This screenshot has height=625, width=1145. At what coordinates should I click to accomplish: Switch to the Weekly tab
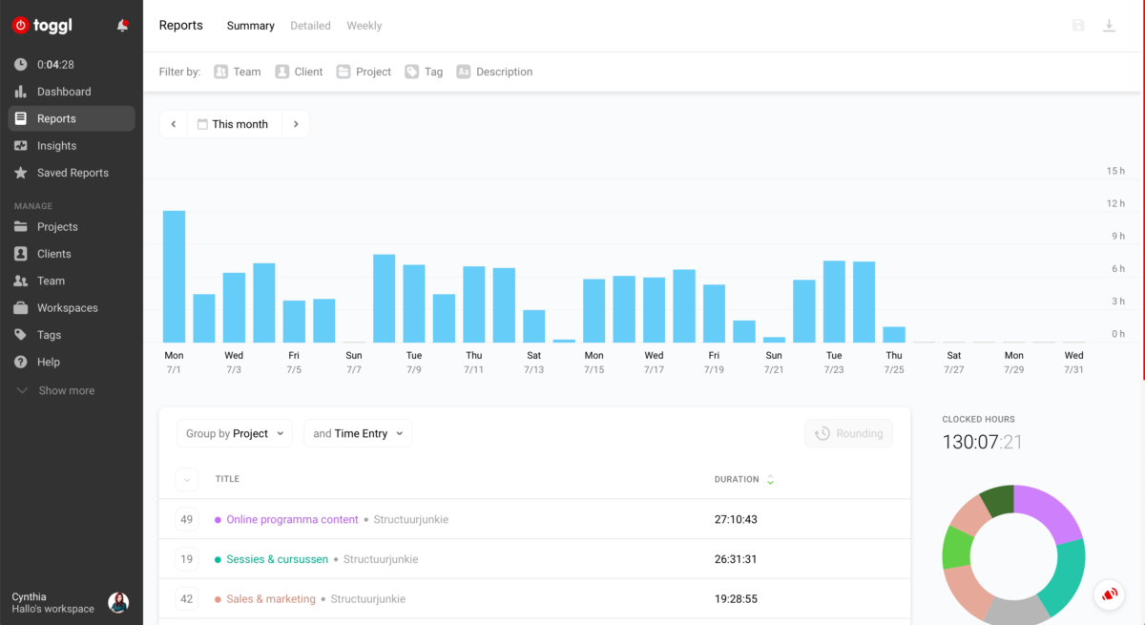[x=364, y=26]
